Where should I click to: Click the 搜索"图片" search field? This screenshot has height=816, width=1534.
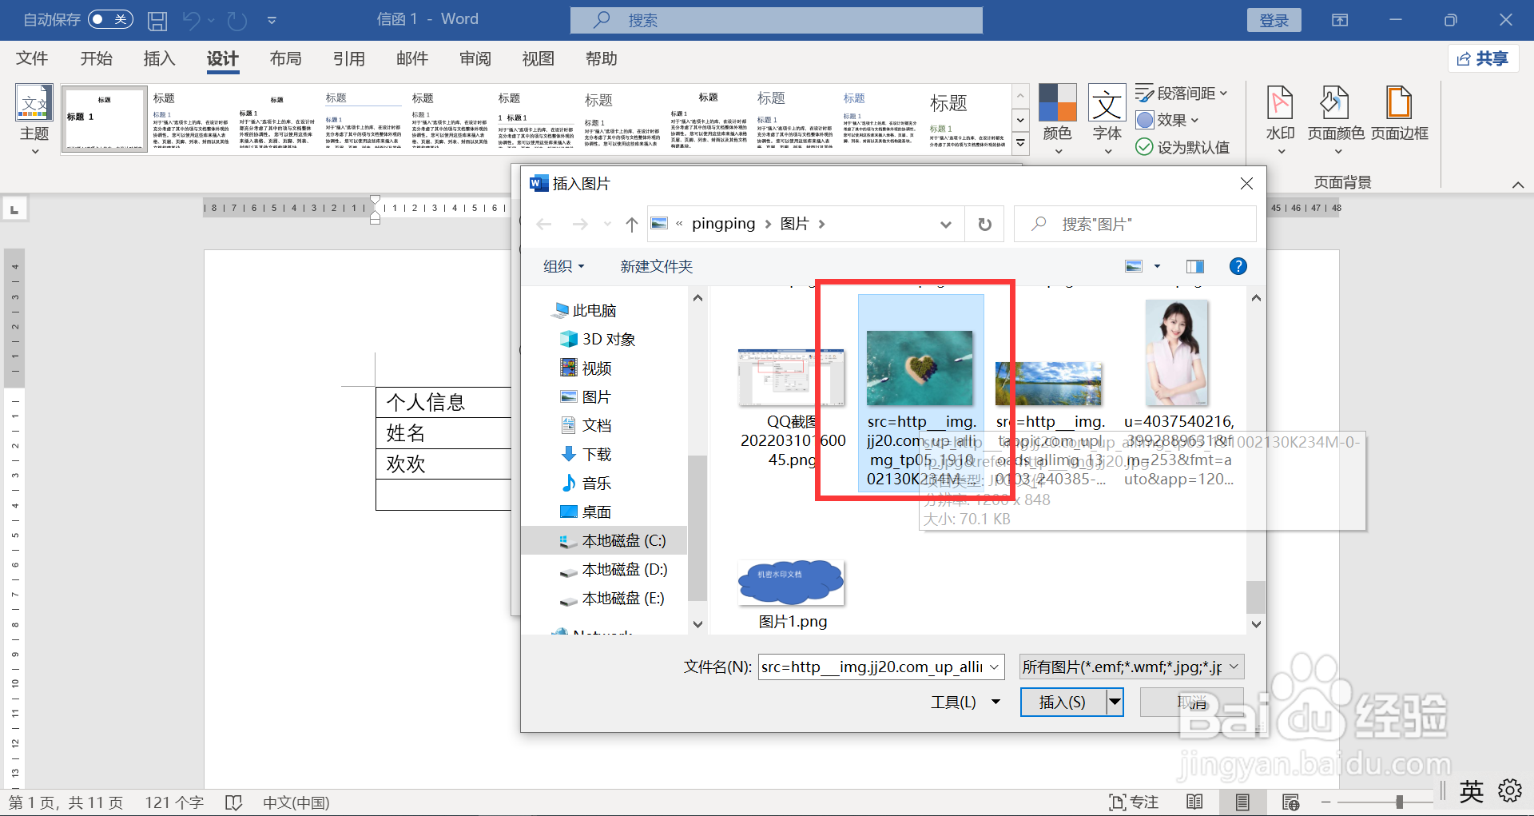(1135, 225)
